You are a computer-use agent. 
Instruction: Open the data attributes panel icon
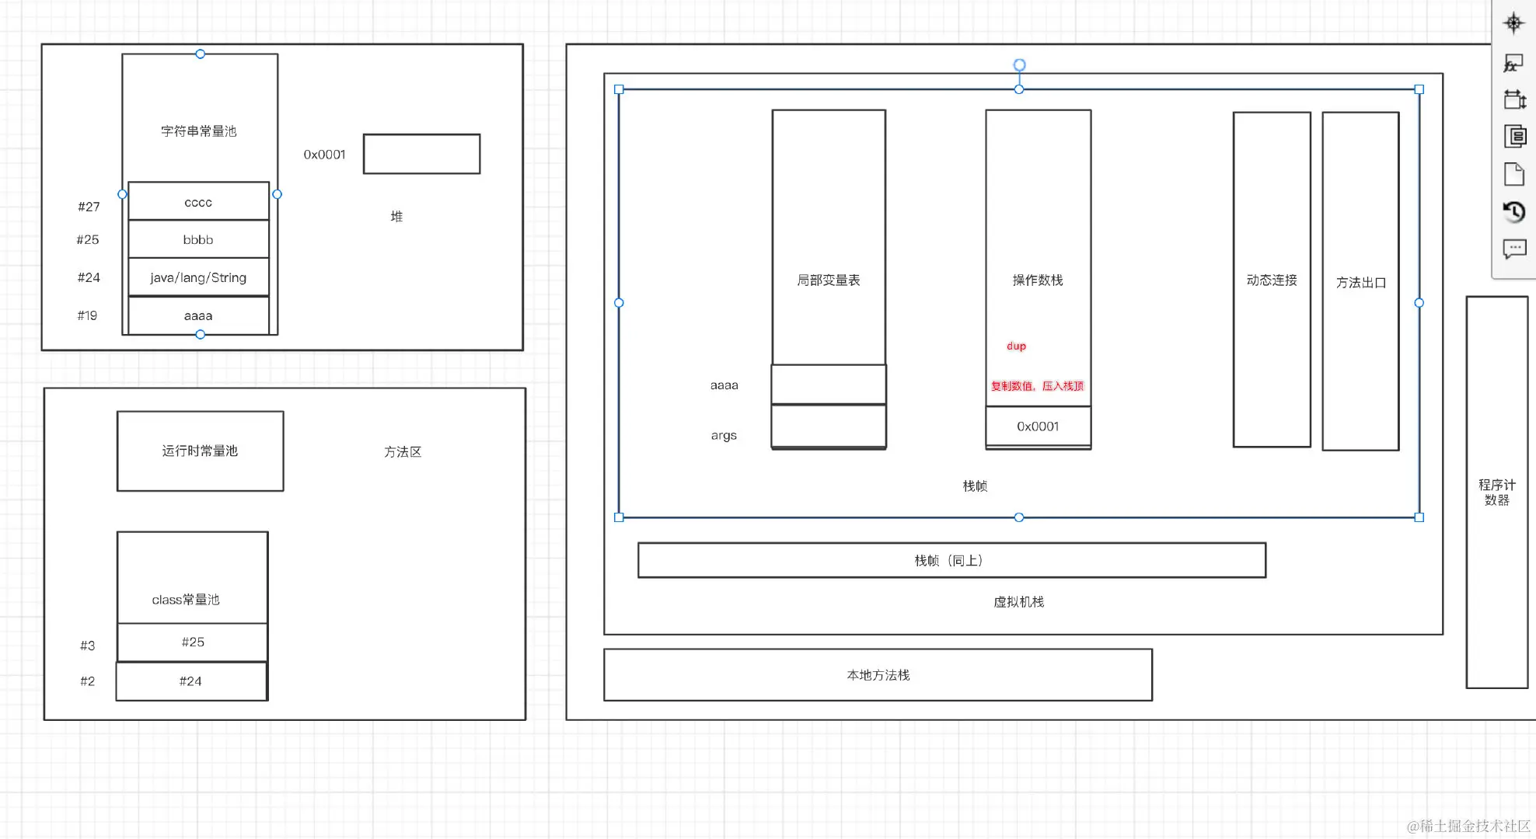pos(1514,137)
